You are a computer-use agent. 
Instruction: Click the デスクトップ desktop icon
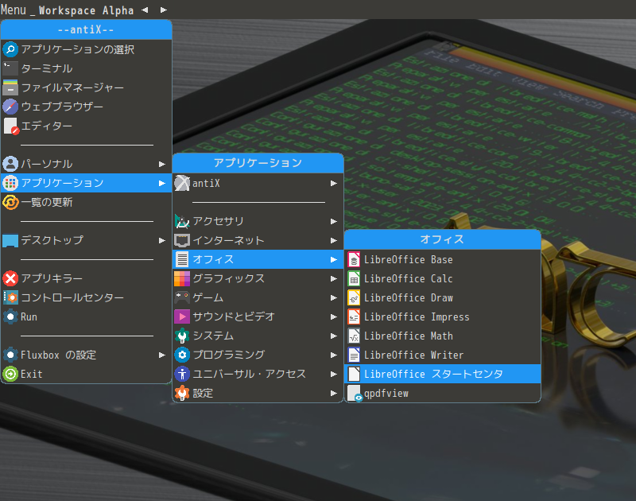10,240
